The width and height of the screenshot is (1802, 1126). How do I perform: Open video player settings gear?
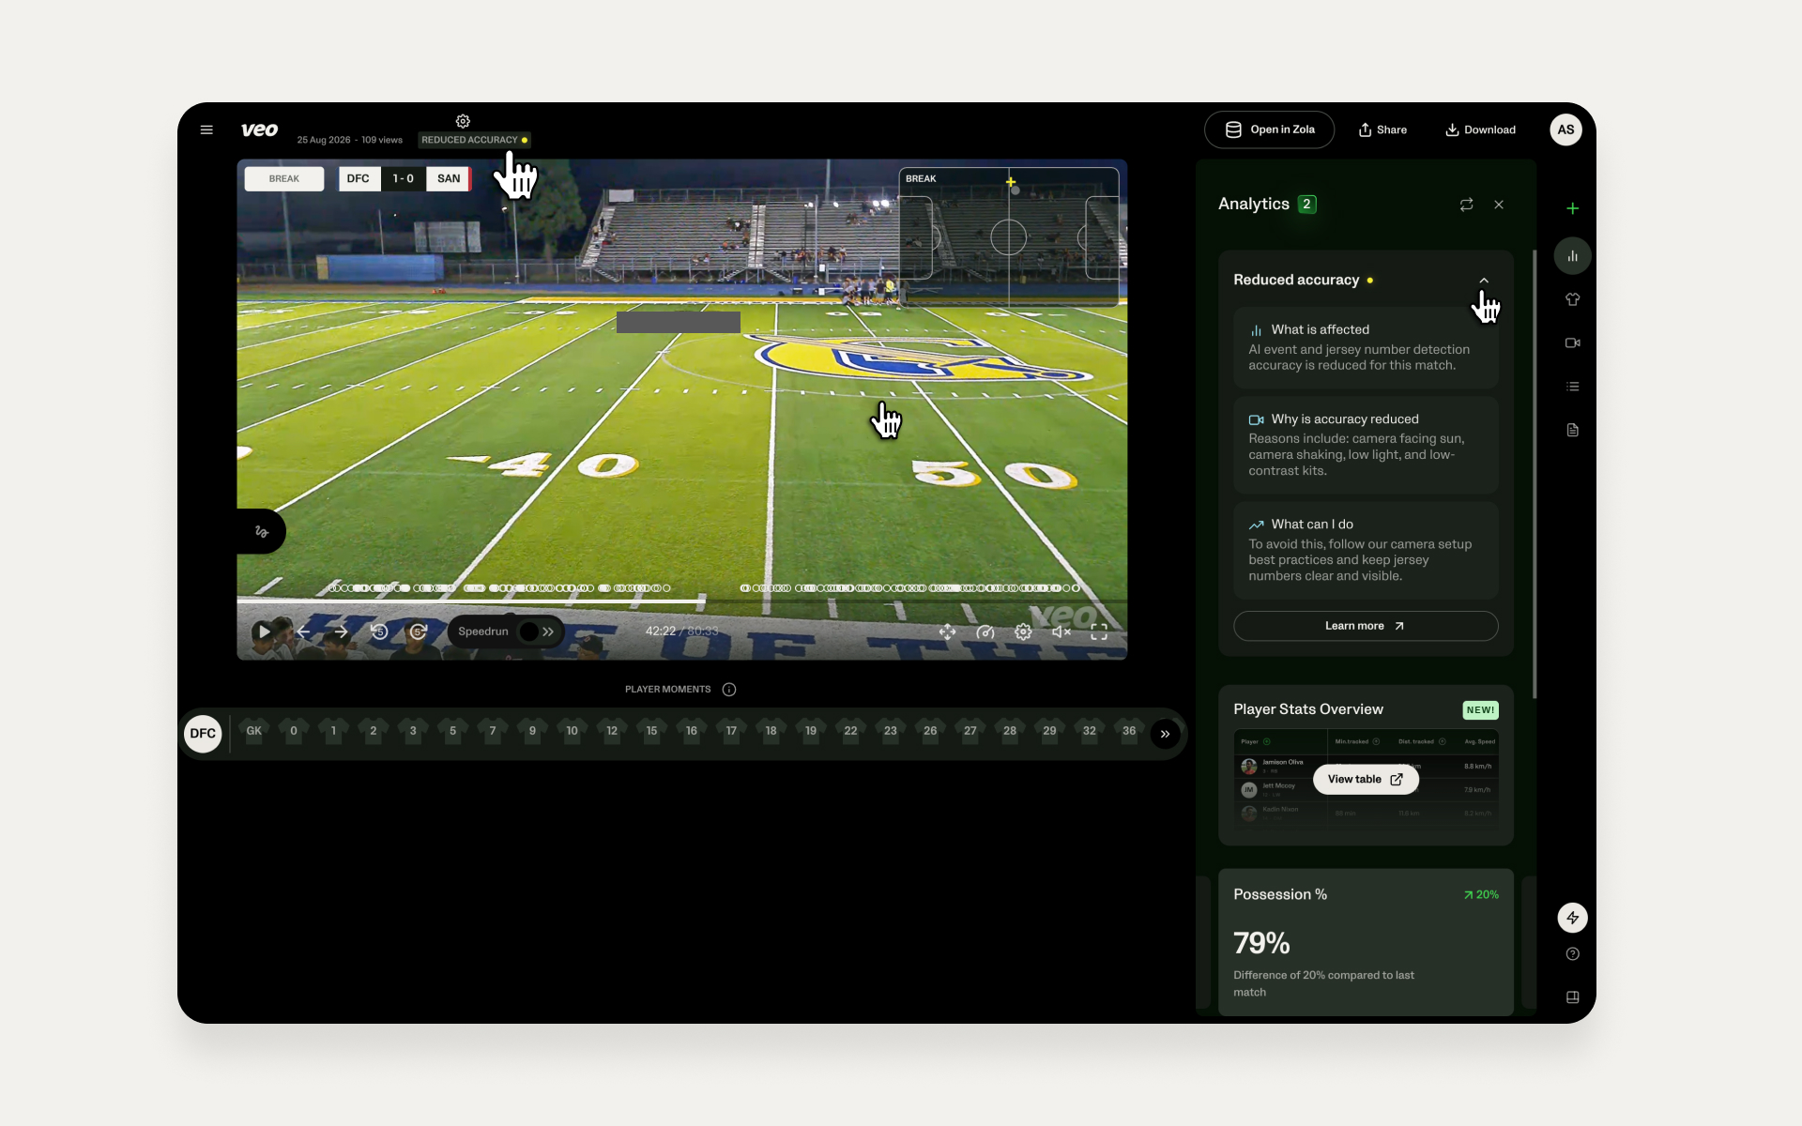1023,631
